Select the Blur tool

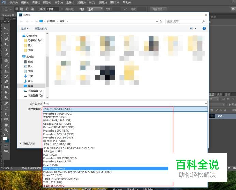pyautogui.click(x=6, y=92)
